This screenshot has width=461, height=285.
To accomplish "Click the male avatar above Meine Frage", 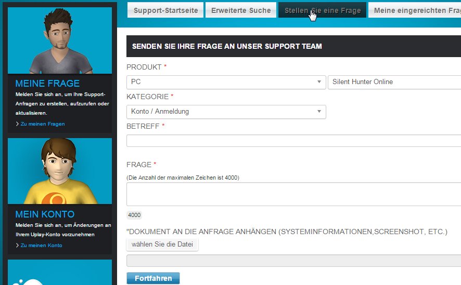I will 60,40.
